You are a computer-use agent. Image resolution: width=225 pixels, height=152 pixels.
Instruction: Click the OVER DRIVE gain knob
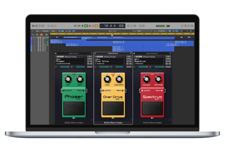pyautogui.click(x=119, y=79)
